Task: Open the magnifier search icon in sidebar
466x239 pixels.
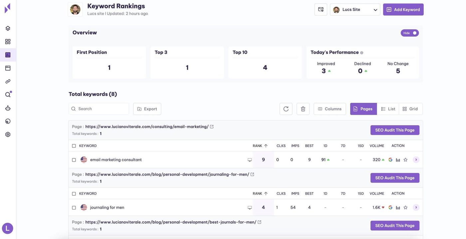Action: tap(8, 95)
